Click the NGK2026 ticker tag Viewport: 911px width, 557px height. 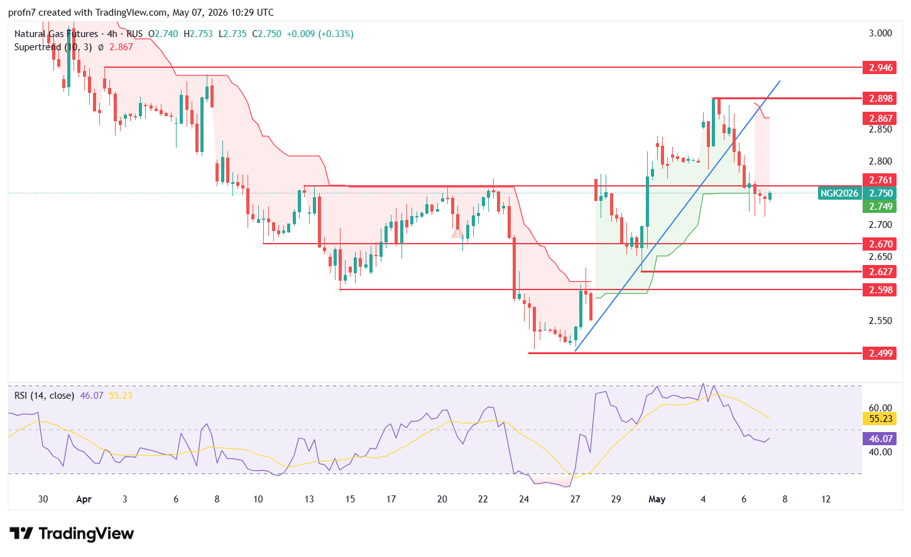839,193
